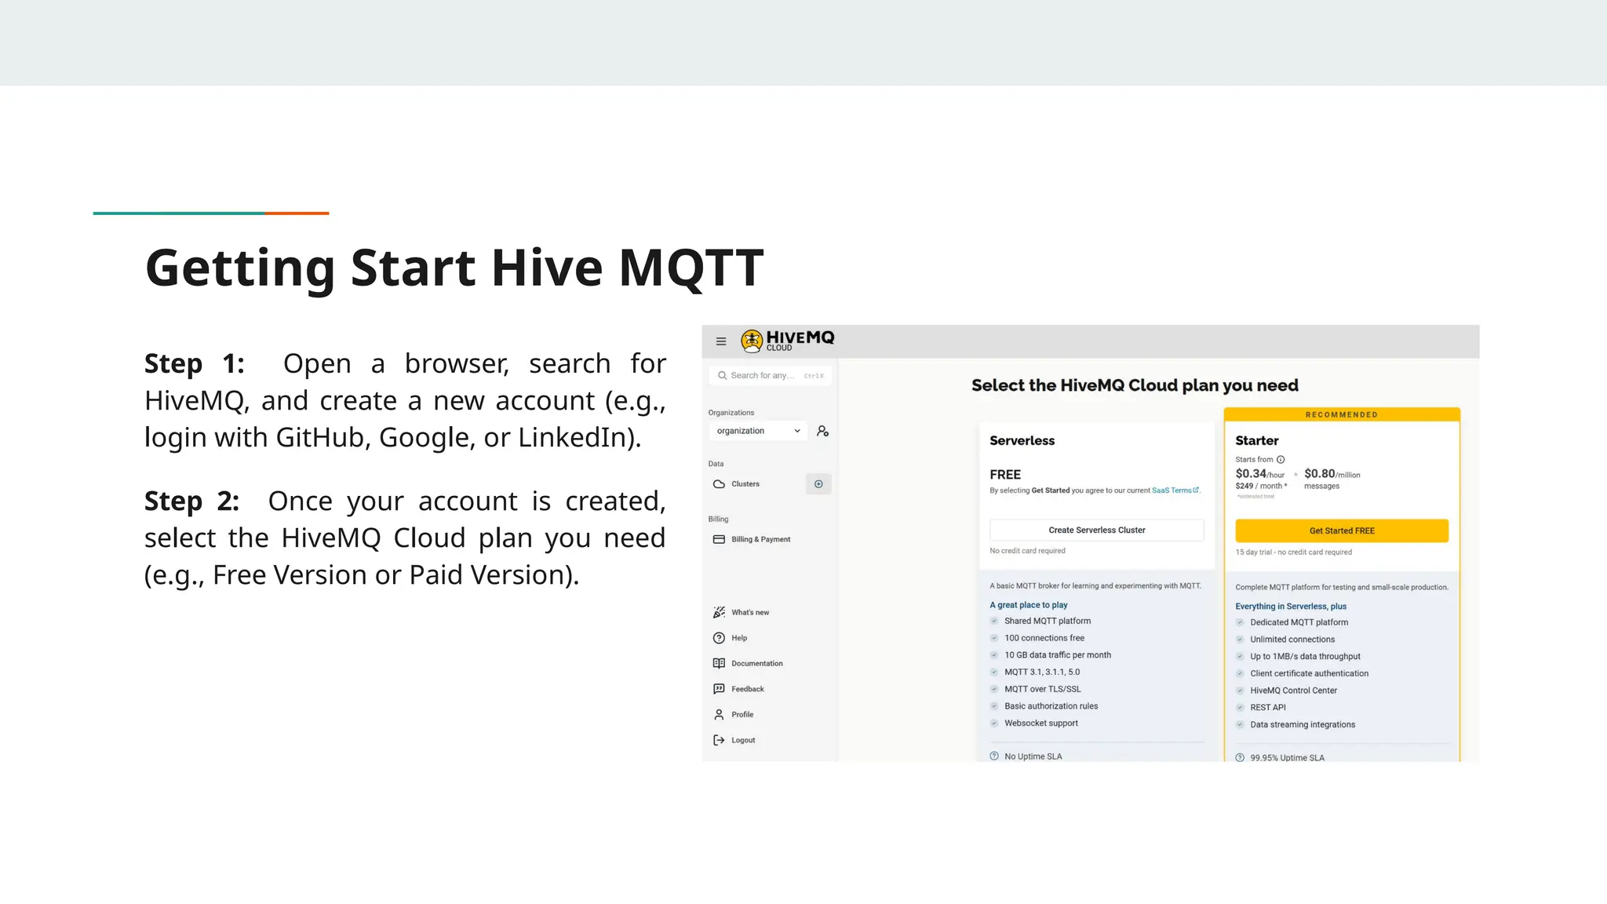Click 'Select the HiveMQ Cloud plan' heading
Viewport: 1607px width, 904px height.
(1135, 385)
